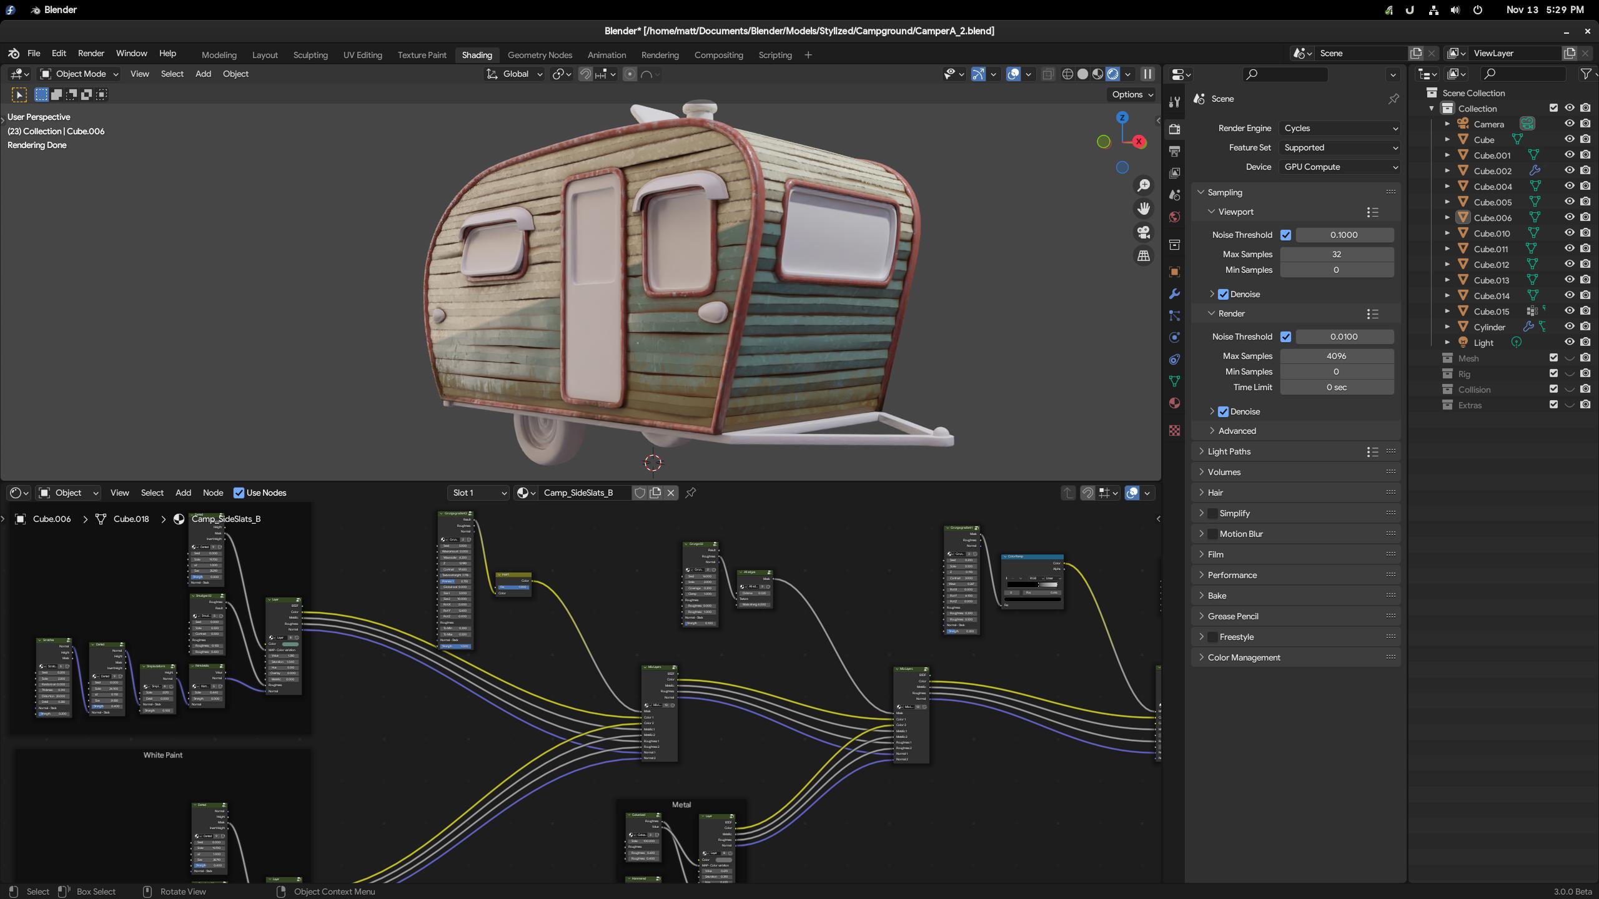Expand the Advanced sampling subpanel

click(x=1236, y=431)
